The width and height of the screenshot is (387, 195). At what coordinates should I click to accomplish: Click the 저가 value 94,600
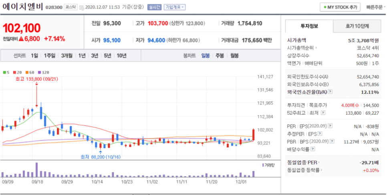point(156,40)
